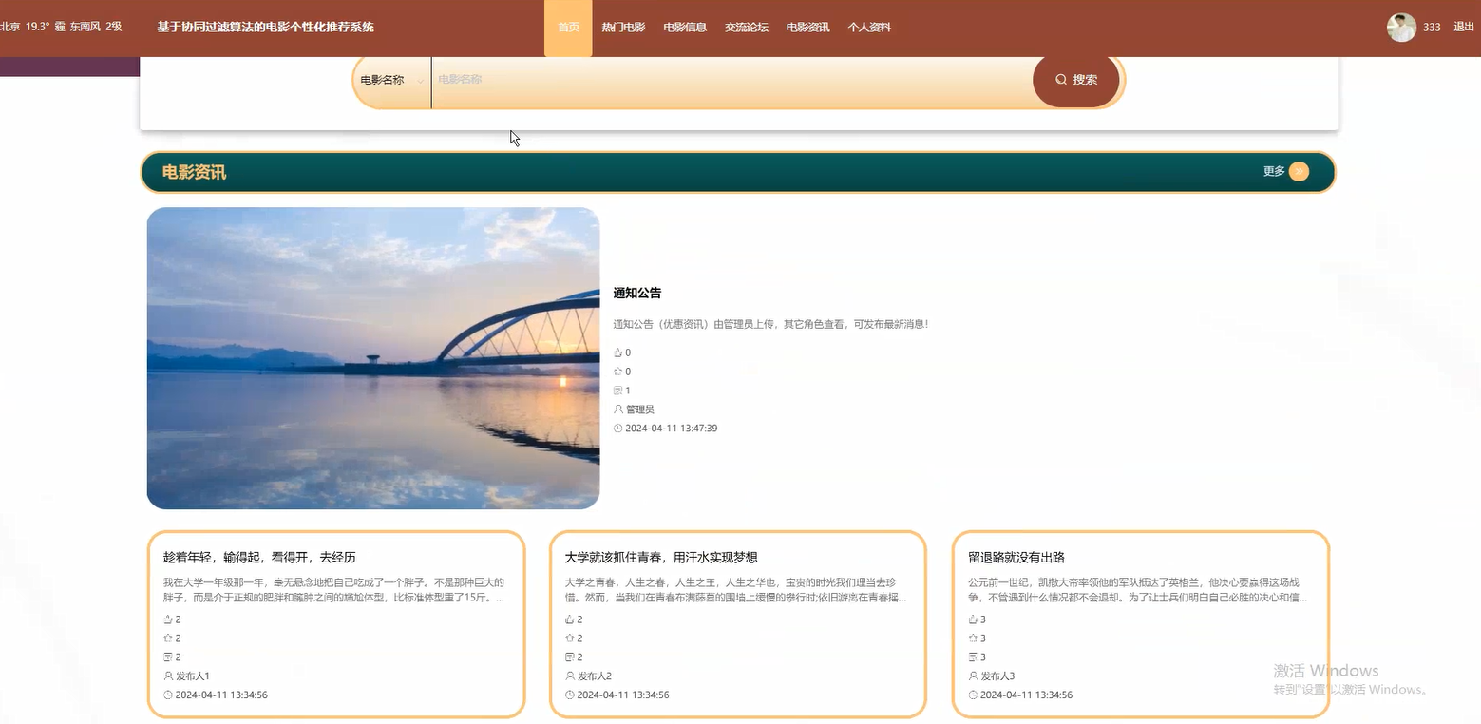Image resolution: width=1481 pixels, height=724 pixels.
Task: Click the user avatar in the top bar
Action: pyautogui.click(x=1401, y=27)
